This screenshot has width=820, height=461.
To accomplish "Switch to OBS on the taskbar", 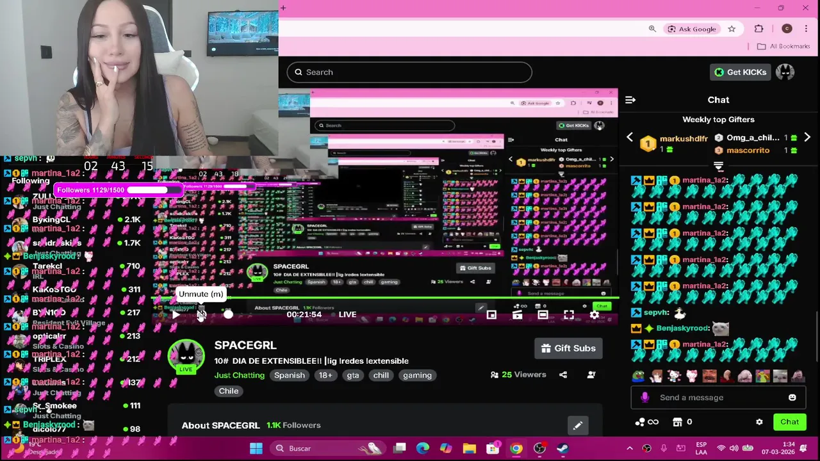I will pos(539,448).
